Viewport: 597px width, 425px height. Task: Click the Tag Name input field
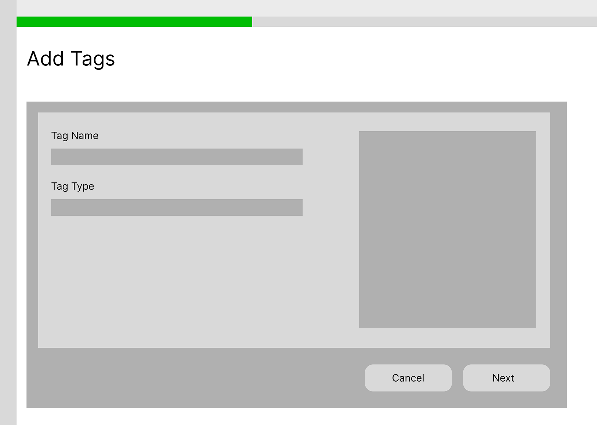[177, 157]
